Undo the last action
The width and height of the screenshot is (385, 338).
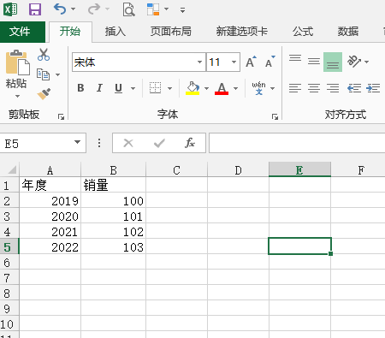tap(60, 9)
